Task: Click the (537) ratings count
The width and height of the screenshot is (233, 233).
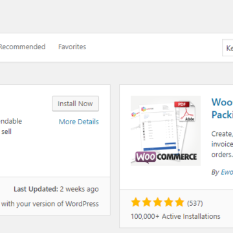Action: pos(195,203)
